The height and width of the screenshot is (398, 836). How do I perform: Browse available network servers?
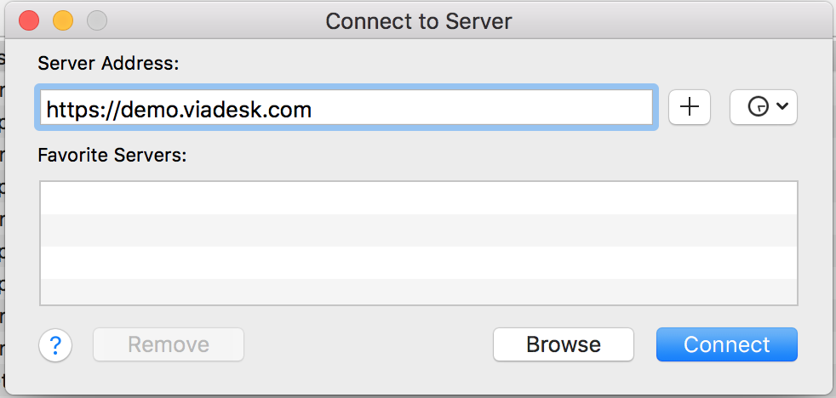[x=564, y=344]
